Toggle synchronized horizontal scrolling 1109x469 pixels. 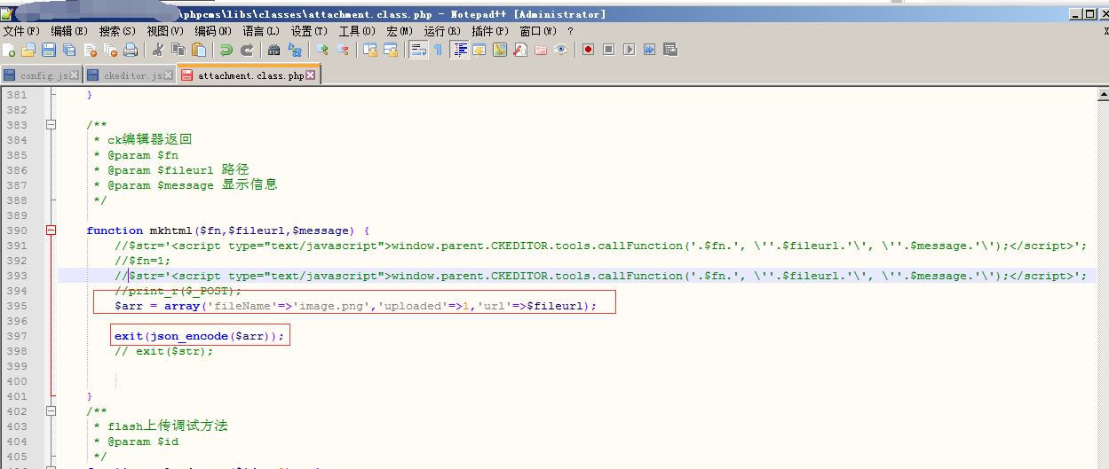coord(391,50)
